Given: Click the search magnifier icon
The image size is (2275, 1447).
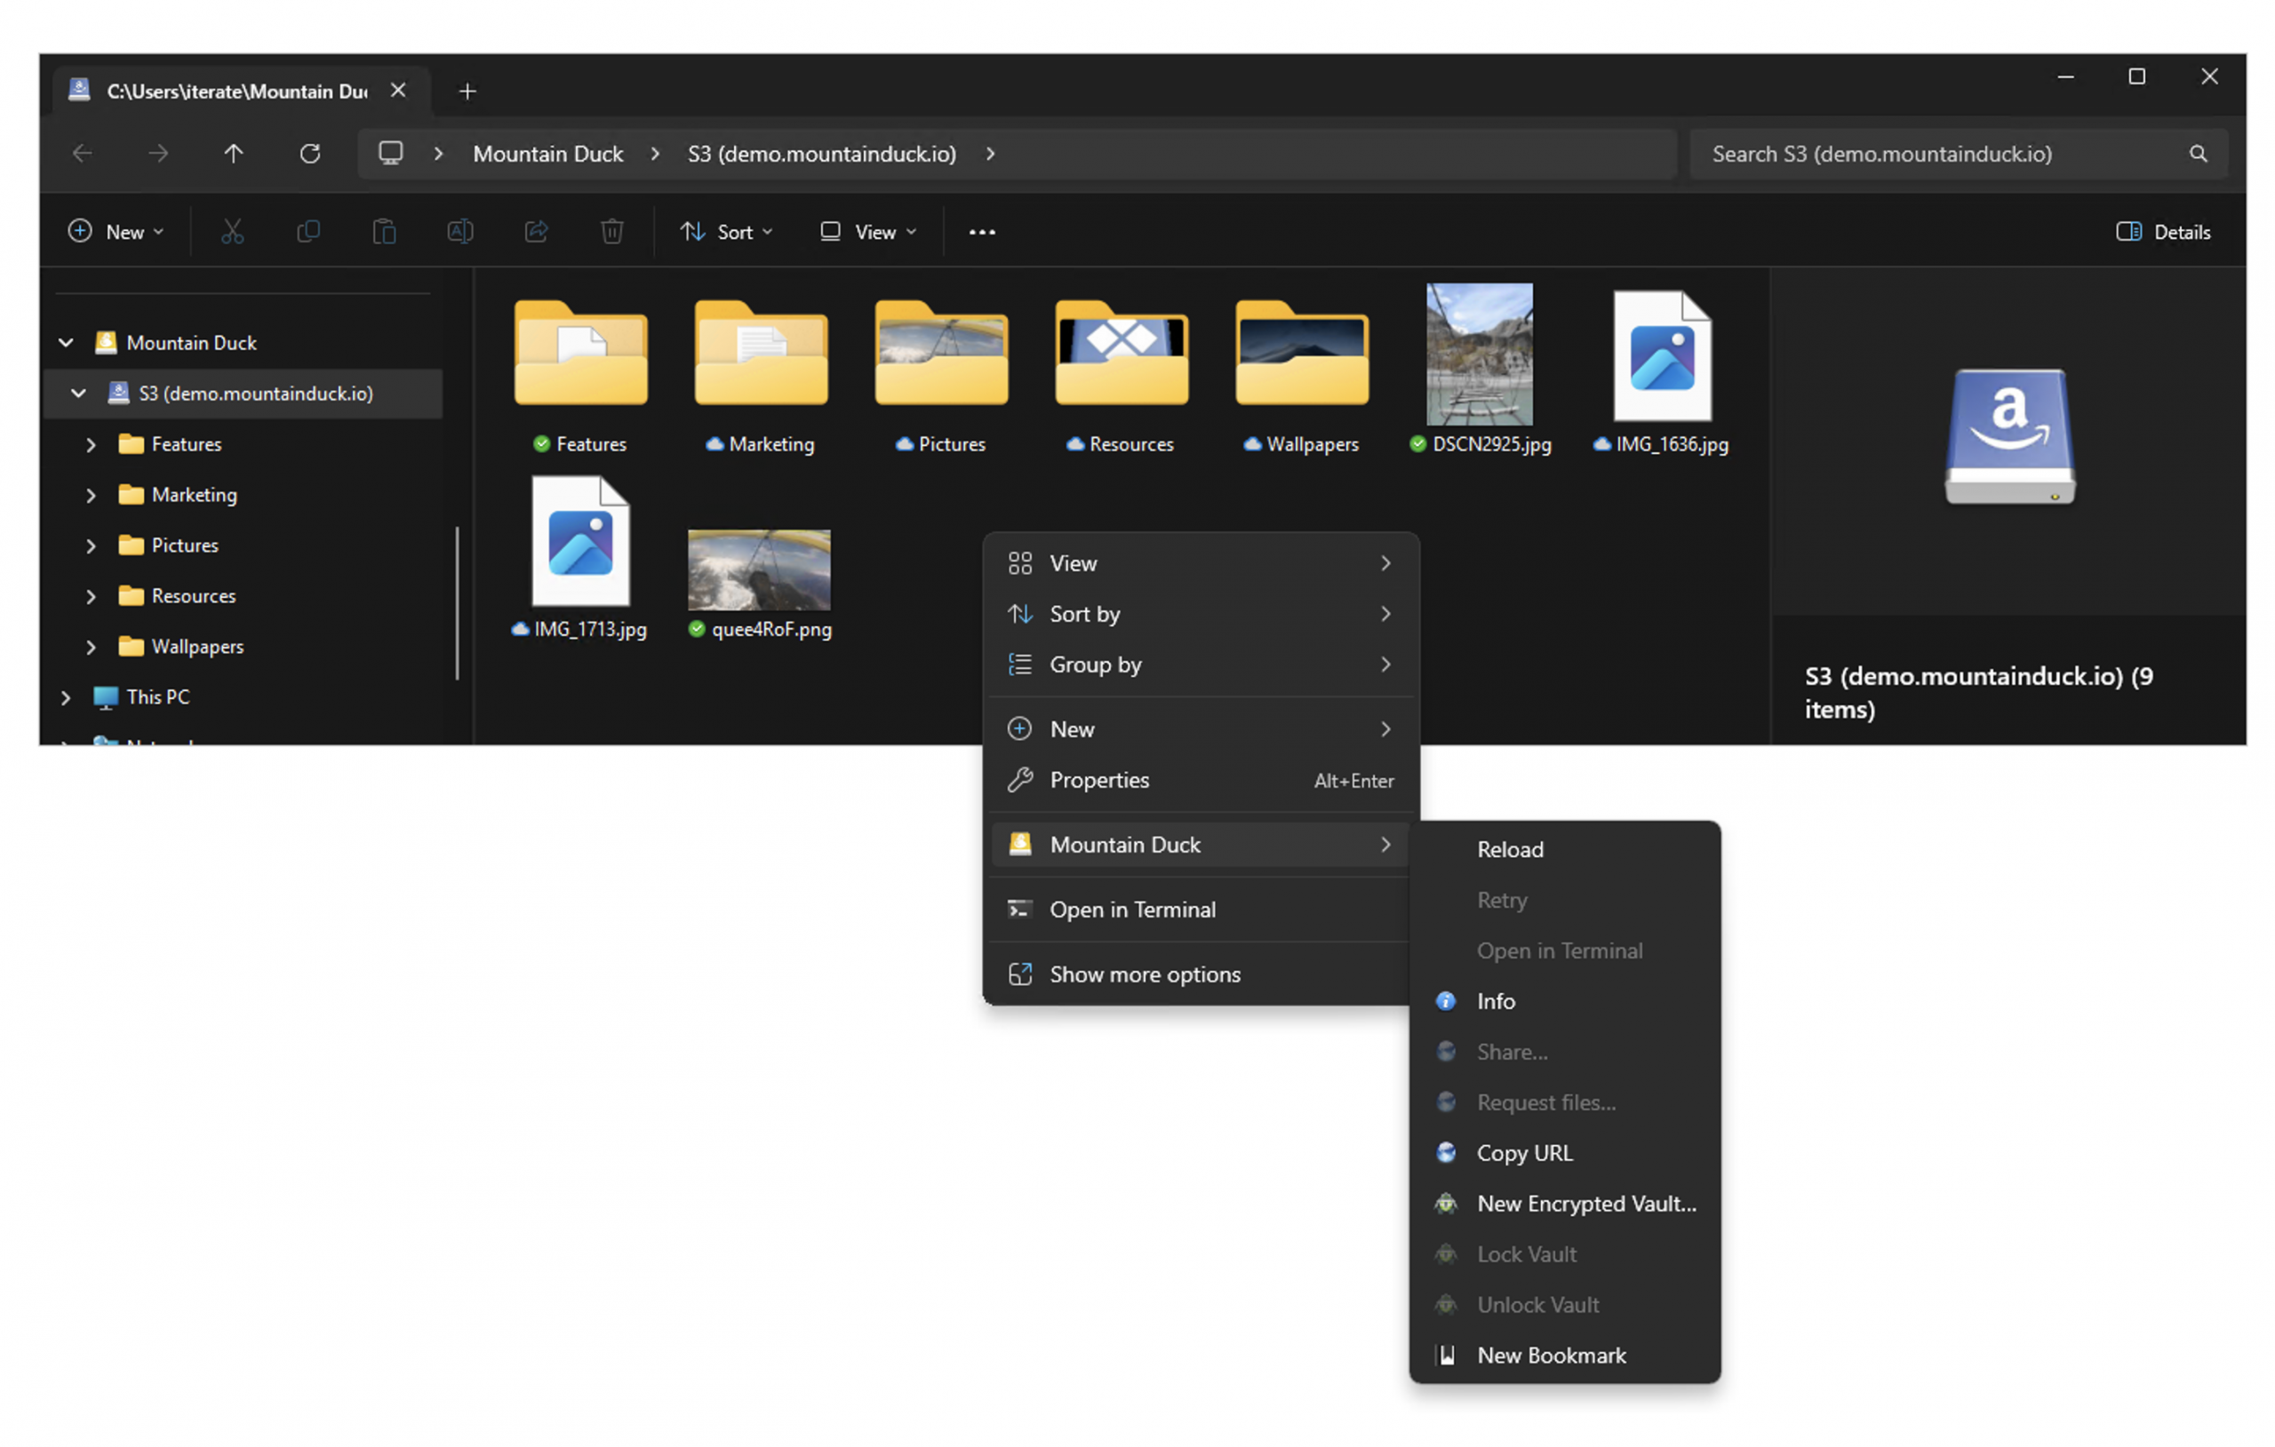Looking at the screenshot, I should click(2199, 153).
